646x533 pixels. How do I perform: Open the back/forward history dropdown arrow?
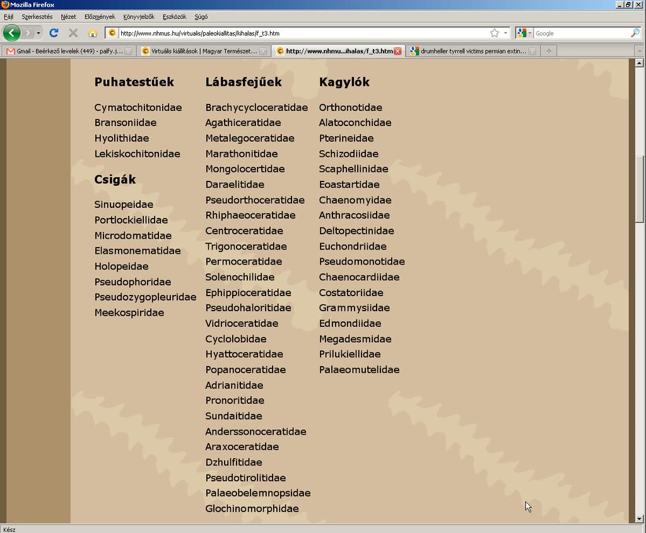[38, 33]
